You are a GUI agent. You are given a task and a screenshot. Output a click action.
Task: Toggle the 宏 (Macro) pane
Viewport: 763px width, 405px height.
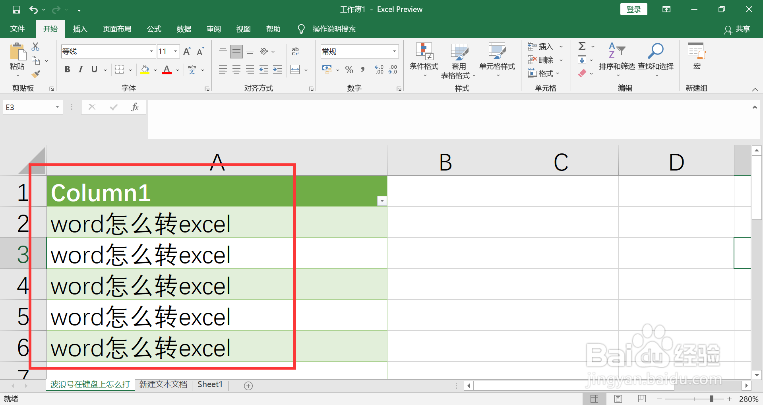click(697, 58)
